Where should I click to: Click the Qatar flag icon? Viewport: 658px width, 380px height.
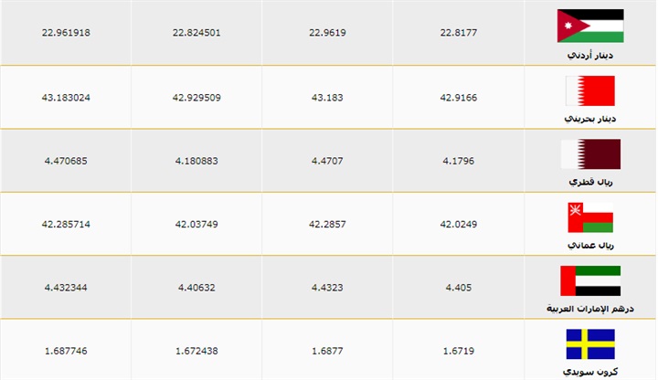click(x=589, y=153)
